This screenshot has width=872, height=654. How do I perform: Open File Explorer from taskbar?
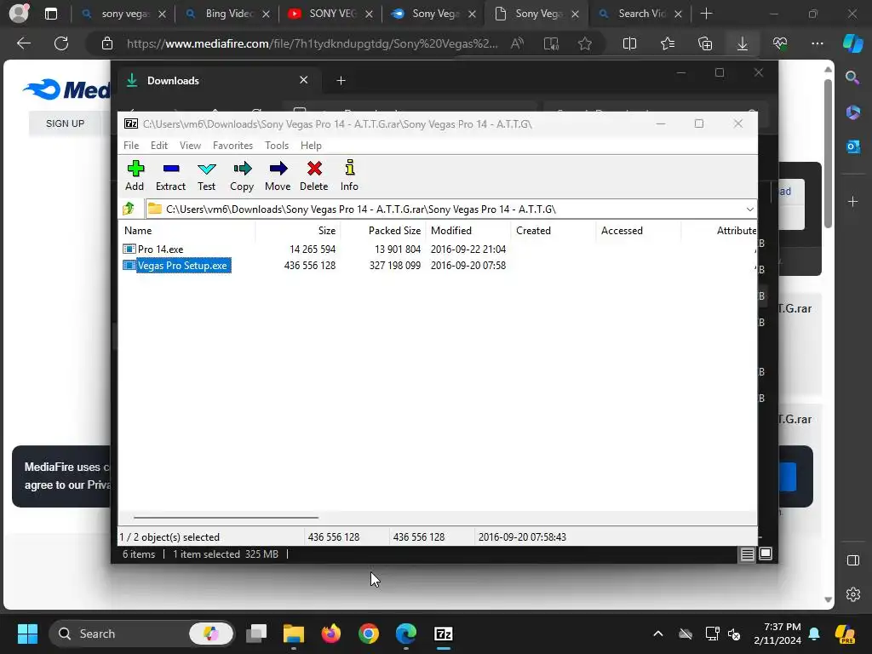pos(294,634)
